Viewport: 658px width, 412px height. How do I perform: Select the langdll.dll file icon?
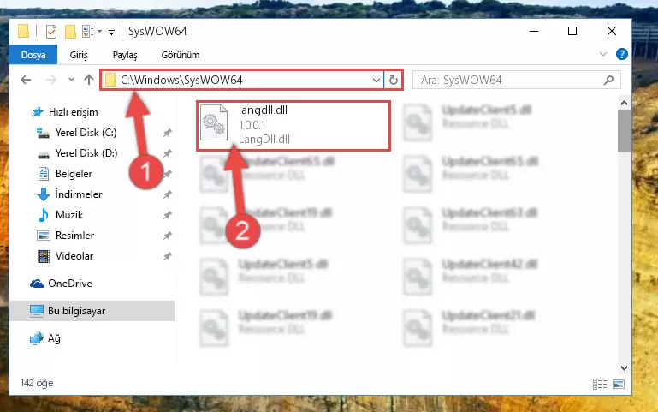click(214, 122)
